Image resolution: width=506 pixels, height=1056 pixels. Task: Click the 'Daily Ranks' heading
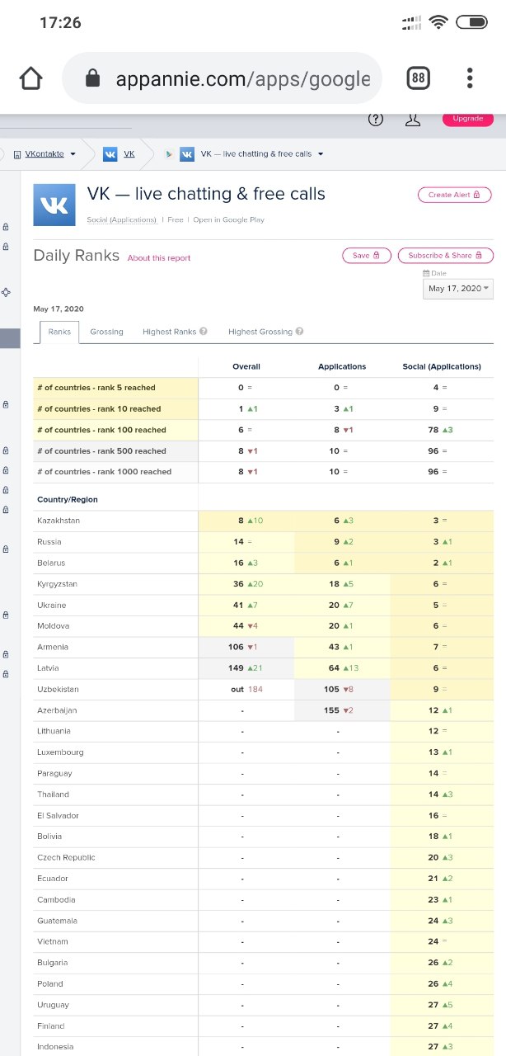[76, 256]
